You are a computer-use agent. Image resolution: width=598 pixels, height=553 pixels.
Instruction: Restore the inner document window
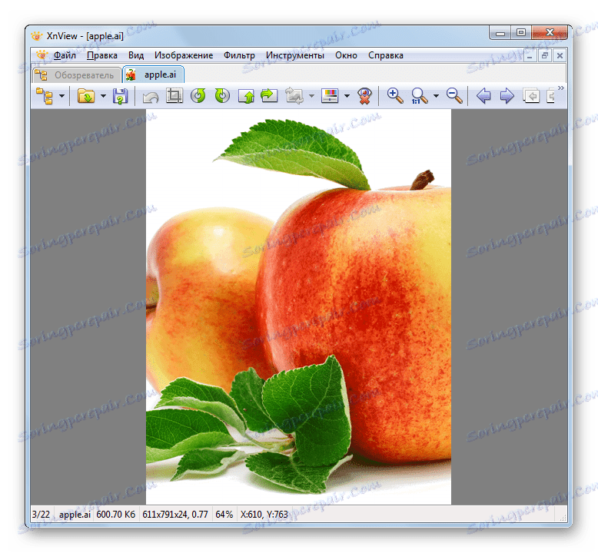545,55
